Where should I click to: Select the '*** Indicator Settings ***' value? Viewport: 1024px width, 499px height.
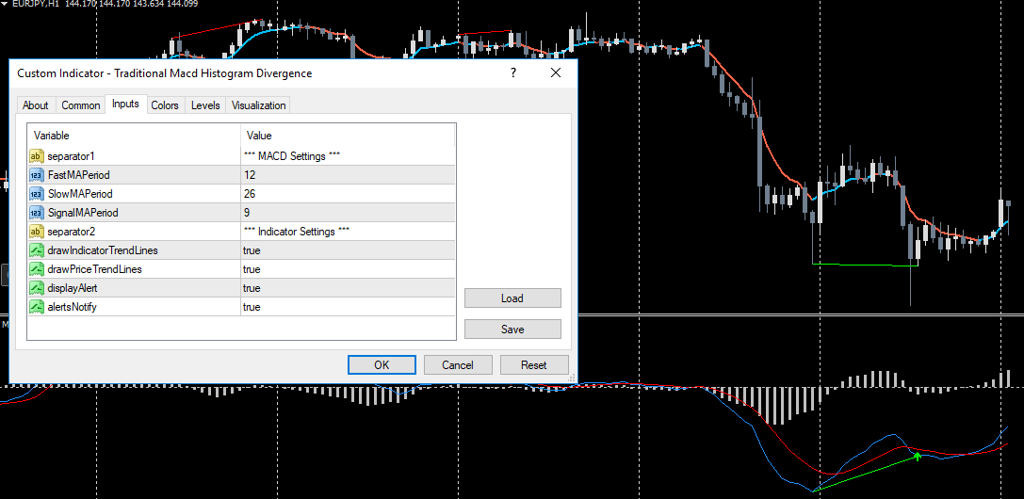[297, 232]
